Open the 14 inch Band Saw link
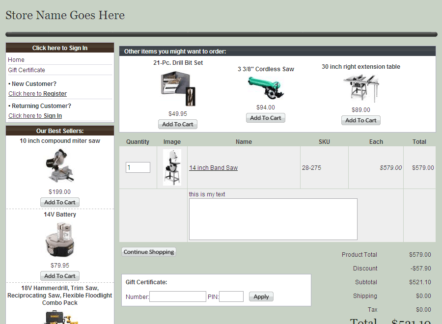 213,168
